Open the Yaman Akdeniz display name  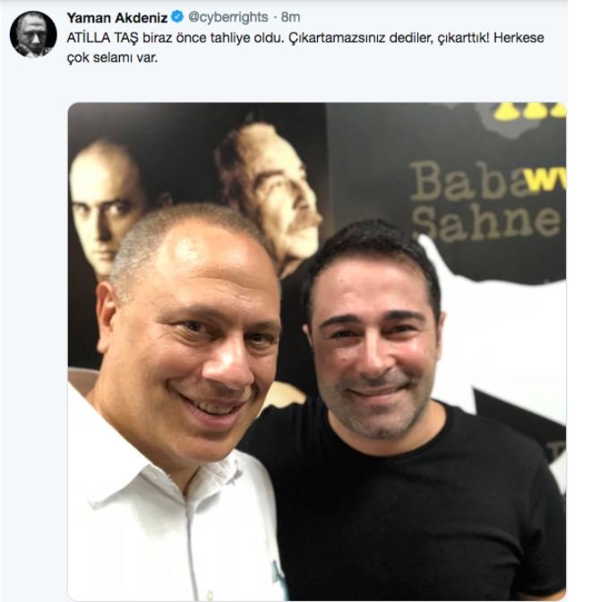point(117,17)
